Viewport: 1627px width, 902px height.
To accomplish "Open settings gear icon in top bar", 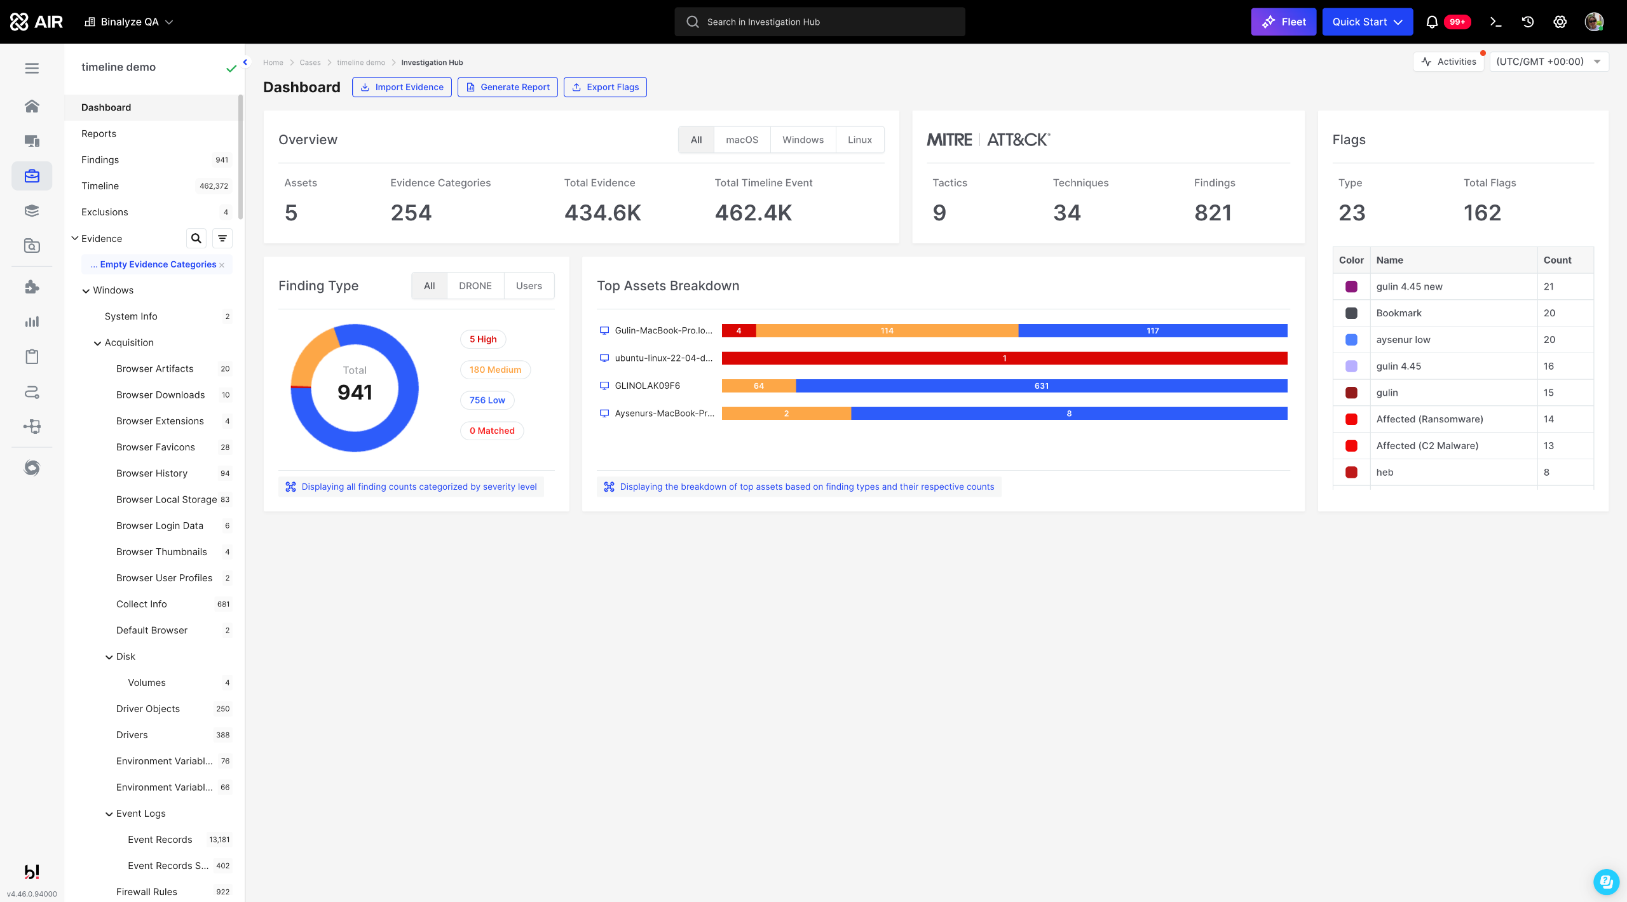I will [1560, 22].
